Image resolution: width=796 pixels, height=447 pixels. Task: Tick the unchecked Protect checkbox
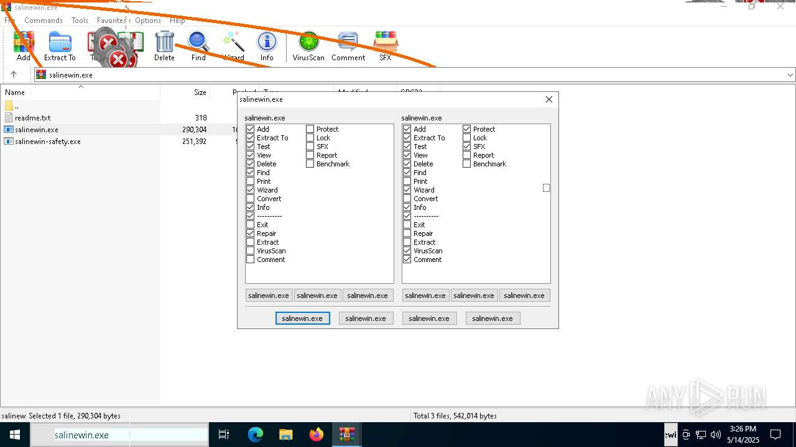point(310,129)
